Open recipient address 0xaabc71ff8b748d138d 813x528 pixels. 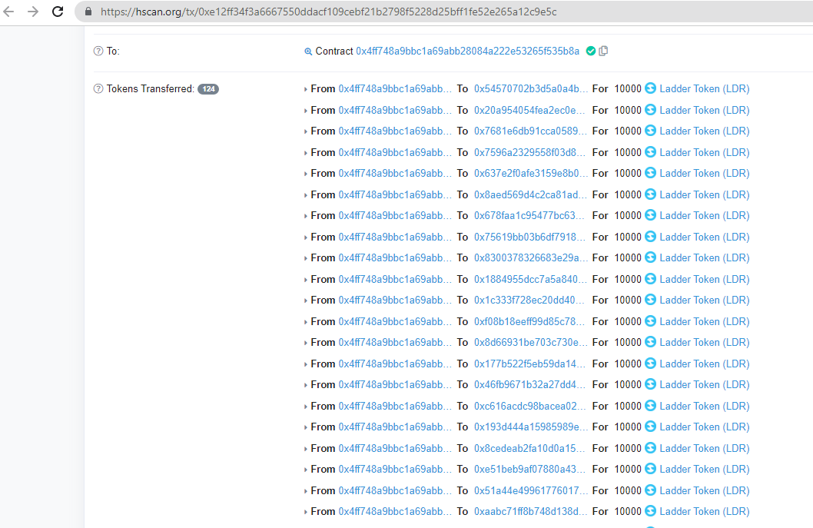pyautogui.click(x=531, y=511)
